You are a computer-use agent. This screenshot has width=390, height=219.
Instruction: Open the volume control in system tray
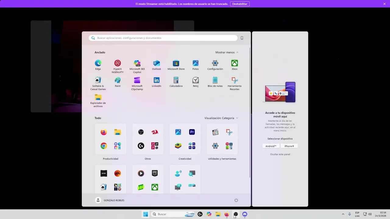(370, 214)
